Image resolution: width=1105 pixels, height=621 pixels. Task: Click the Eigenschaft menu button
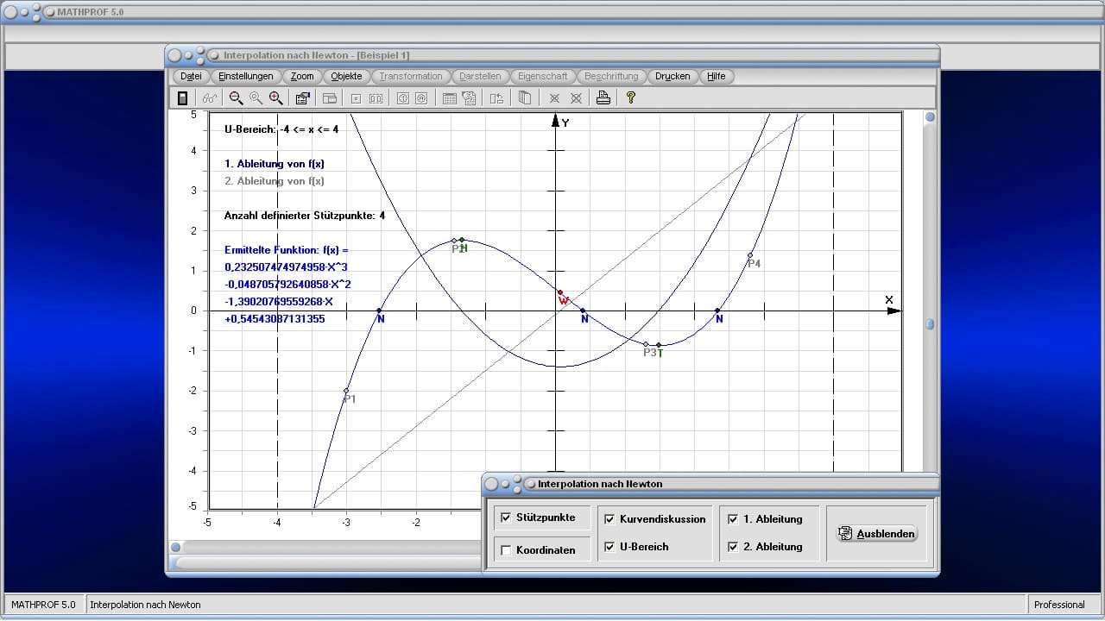[543, 76]
